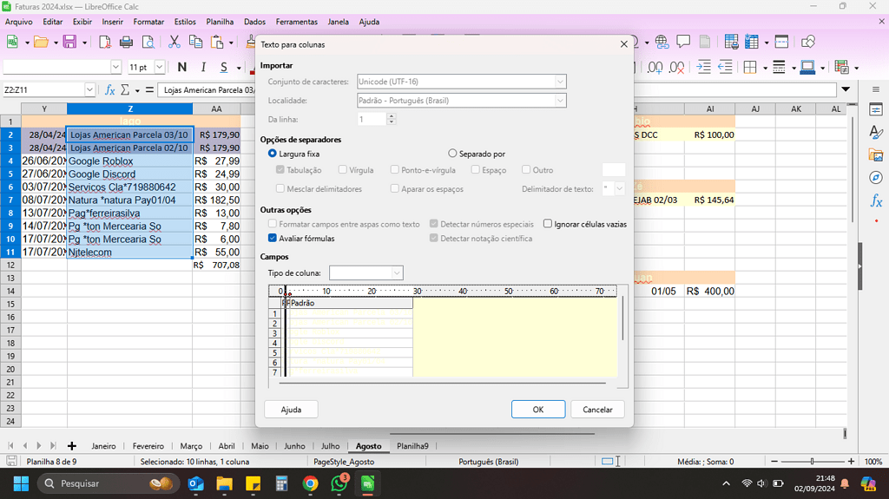Viewport: 889px width, 499px height.
Task: Click the Decrease indent icon
Action: (x=725, y=68)
